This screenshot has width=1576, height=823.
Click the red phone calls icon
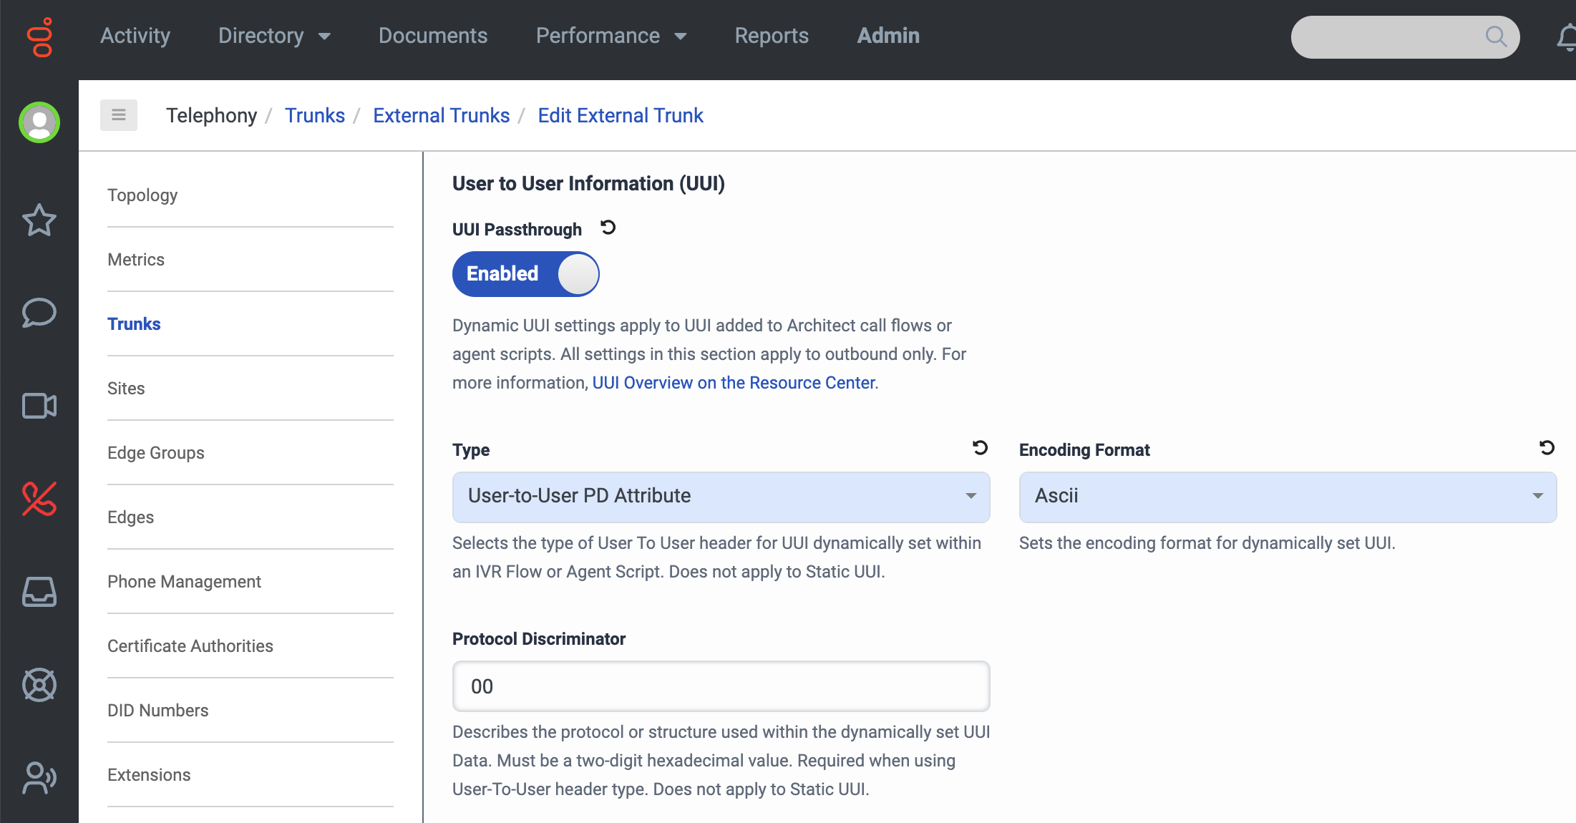[x=39, y=499]
